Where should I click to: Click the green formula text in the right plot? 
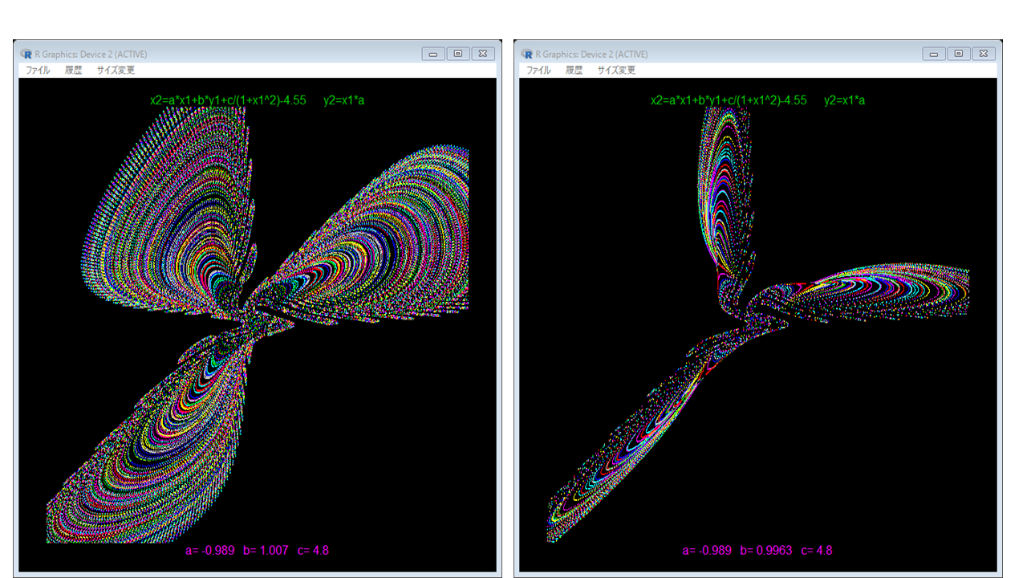pyautogui.click(x=757, y=100)
